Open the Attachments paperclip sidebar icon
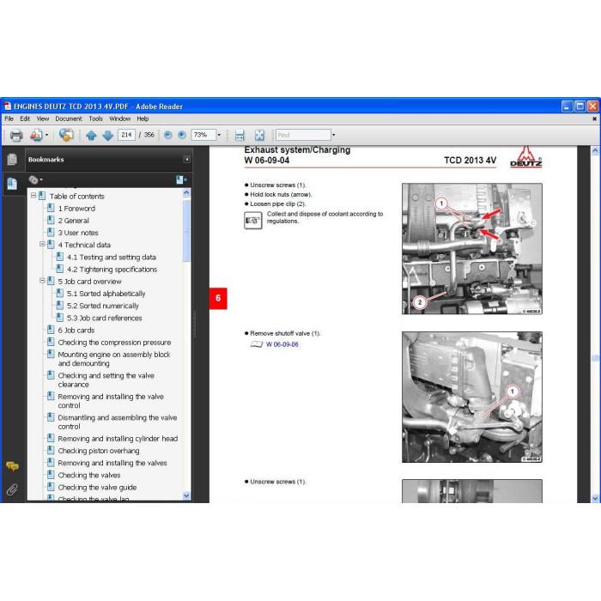The width and height of the screenshot is (601, 601). [x=12, y=489]
